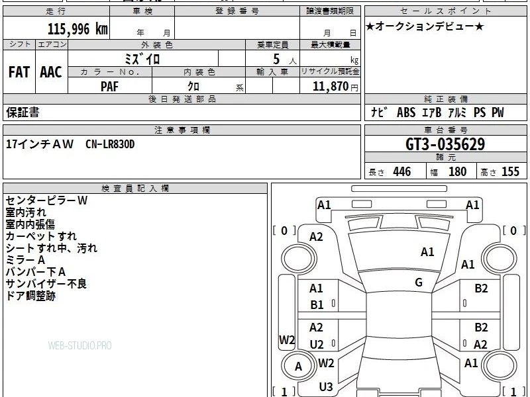
Task: Click ABS in genuine equipment list
Action: [x=406, y=112]
